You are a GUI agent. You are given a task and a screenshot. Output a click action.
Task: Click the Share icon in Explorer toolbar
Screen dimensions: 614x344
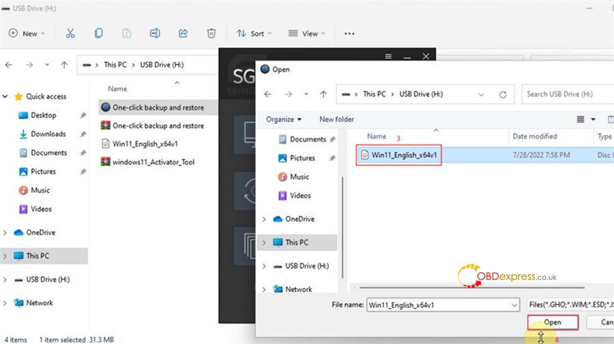[x=183, y=33]
